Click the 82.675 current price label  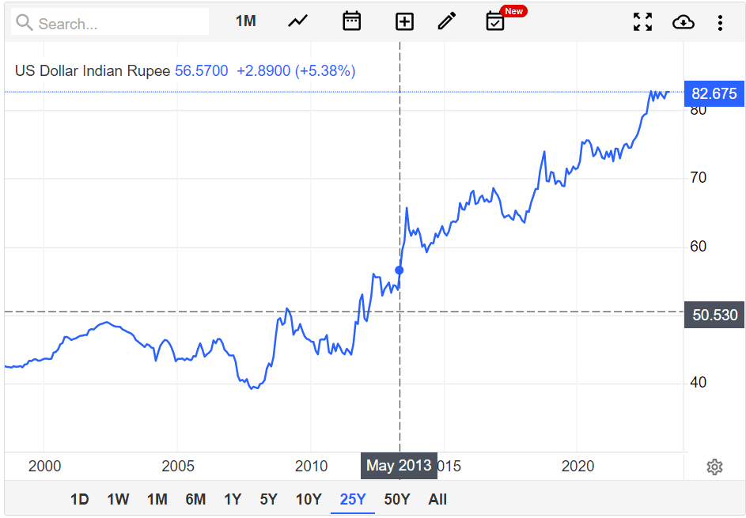pos(714,93)
